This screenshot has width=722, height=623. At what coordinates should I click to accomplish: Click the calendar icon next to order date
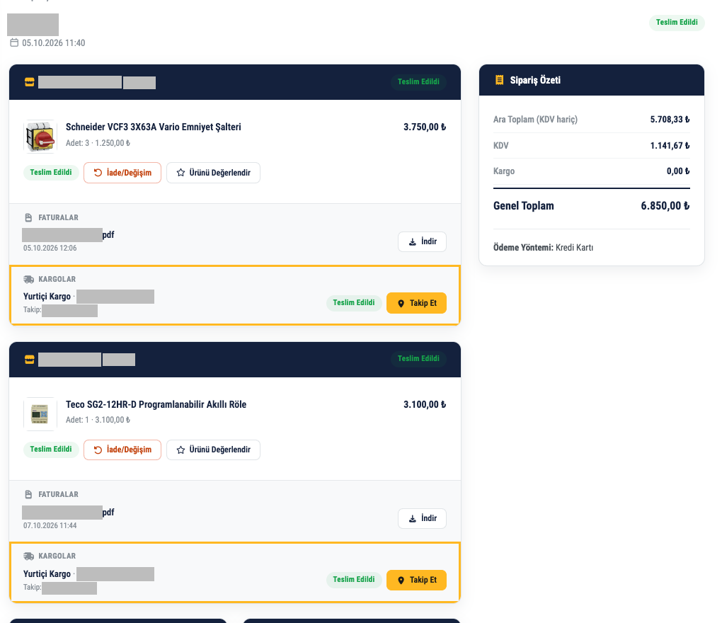click(14, 42)
